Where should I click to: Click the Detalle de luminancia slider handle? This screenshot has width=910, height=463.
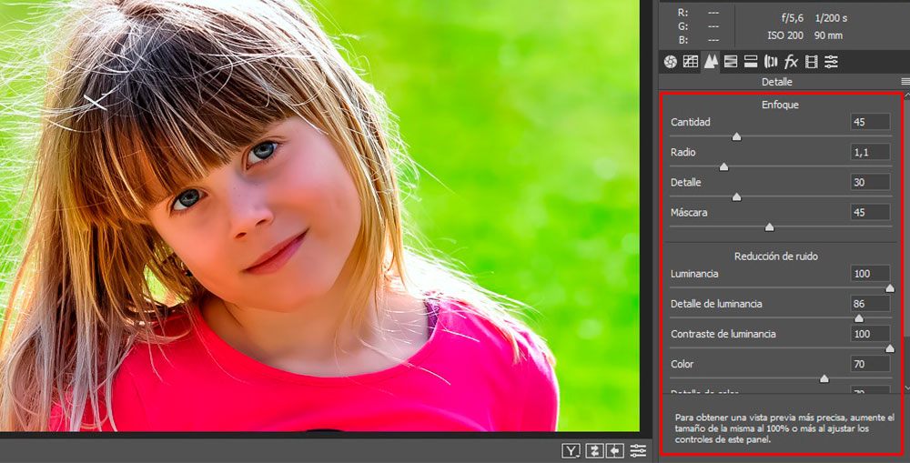(858, 318)
